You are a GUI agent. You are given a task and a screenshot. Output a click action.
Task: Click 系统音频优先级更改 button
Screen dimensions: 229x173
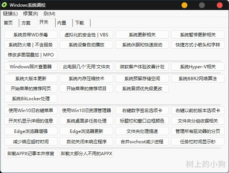(x=142, y=88)
